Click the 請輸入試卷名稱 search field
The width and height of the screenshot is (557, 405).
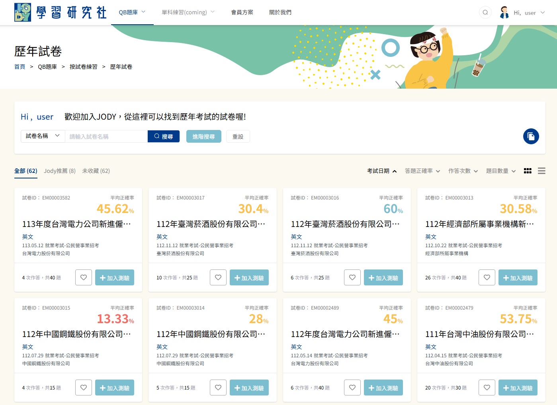click(106, 136)
